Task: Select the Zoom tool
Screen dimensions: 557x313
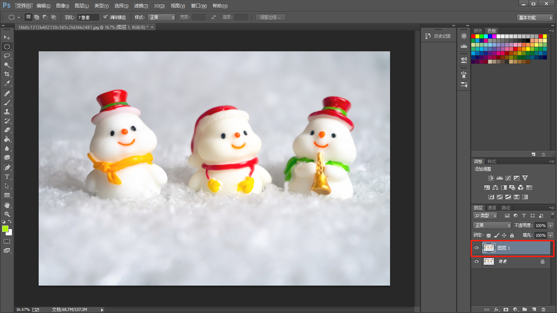Action: coord(7,214)
